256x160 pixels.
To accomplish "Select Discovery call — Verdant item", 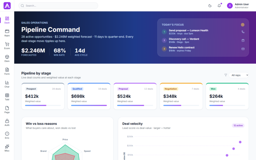I will (203, 40).
